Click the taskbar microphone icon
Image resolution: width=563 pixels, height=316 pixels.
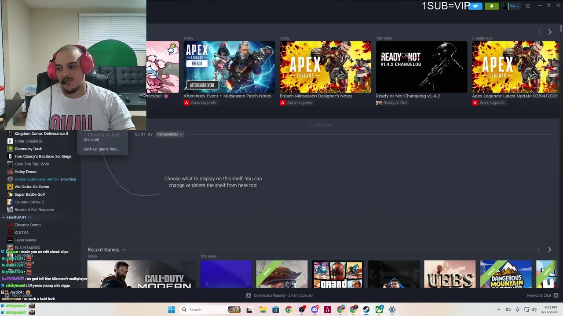pos(517,310)
